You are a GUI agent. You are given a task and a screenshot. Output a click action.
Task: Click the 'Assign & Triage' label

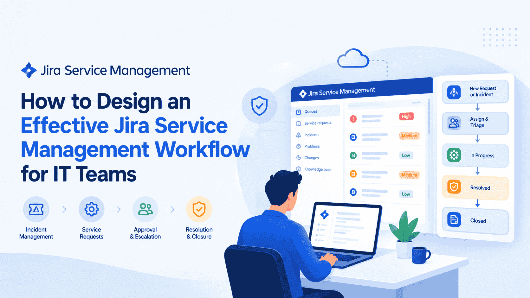click(x=479, y=122)
